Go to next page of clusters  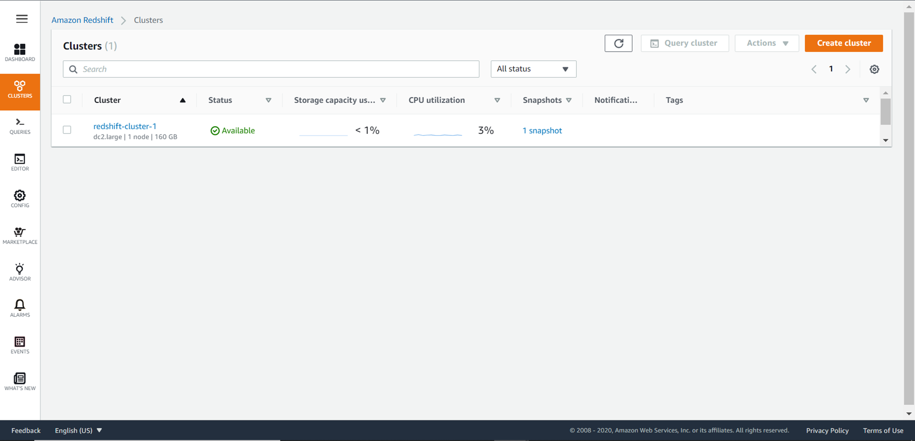(x=848, y=69)
